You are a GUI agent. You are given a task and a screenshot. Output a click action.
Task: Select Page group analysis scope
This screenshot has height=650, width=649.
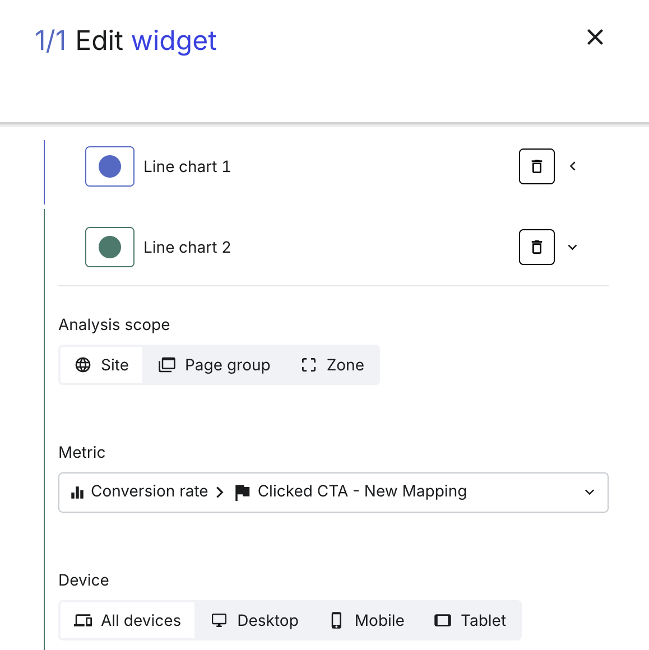point(215,365)
